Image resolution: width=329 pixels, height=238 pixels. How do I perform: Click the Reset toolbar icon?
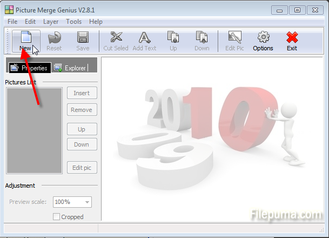[54, 37]
